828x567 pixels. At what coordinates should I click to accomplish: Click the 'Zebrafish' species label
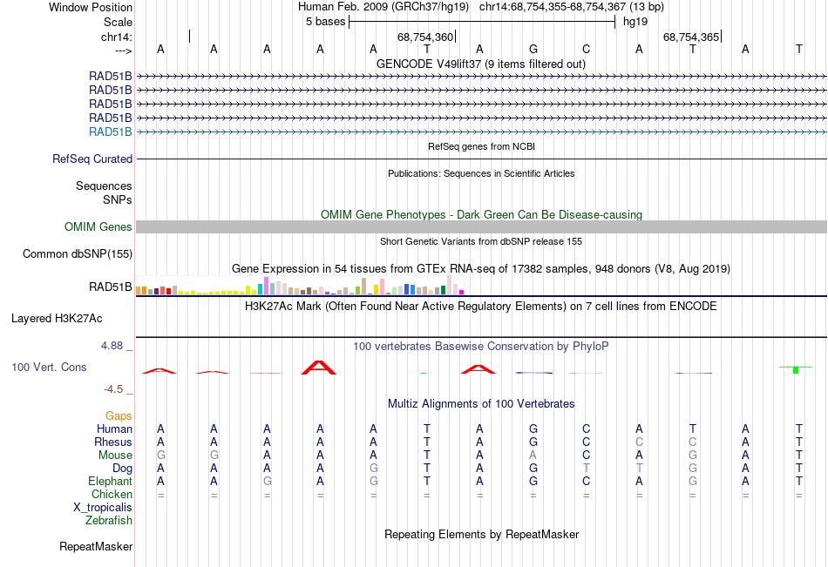tap(109, 521)
